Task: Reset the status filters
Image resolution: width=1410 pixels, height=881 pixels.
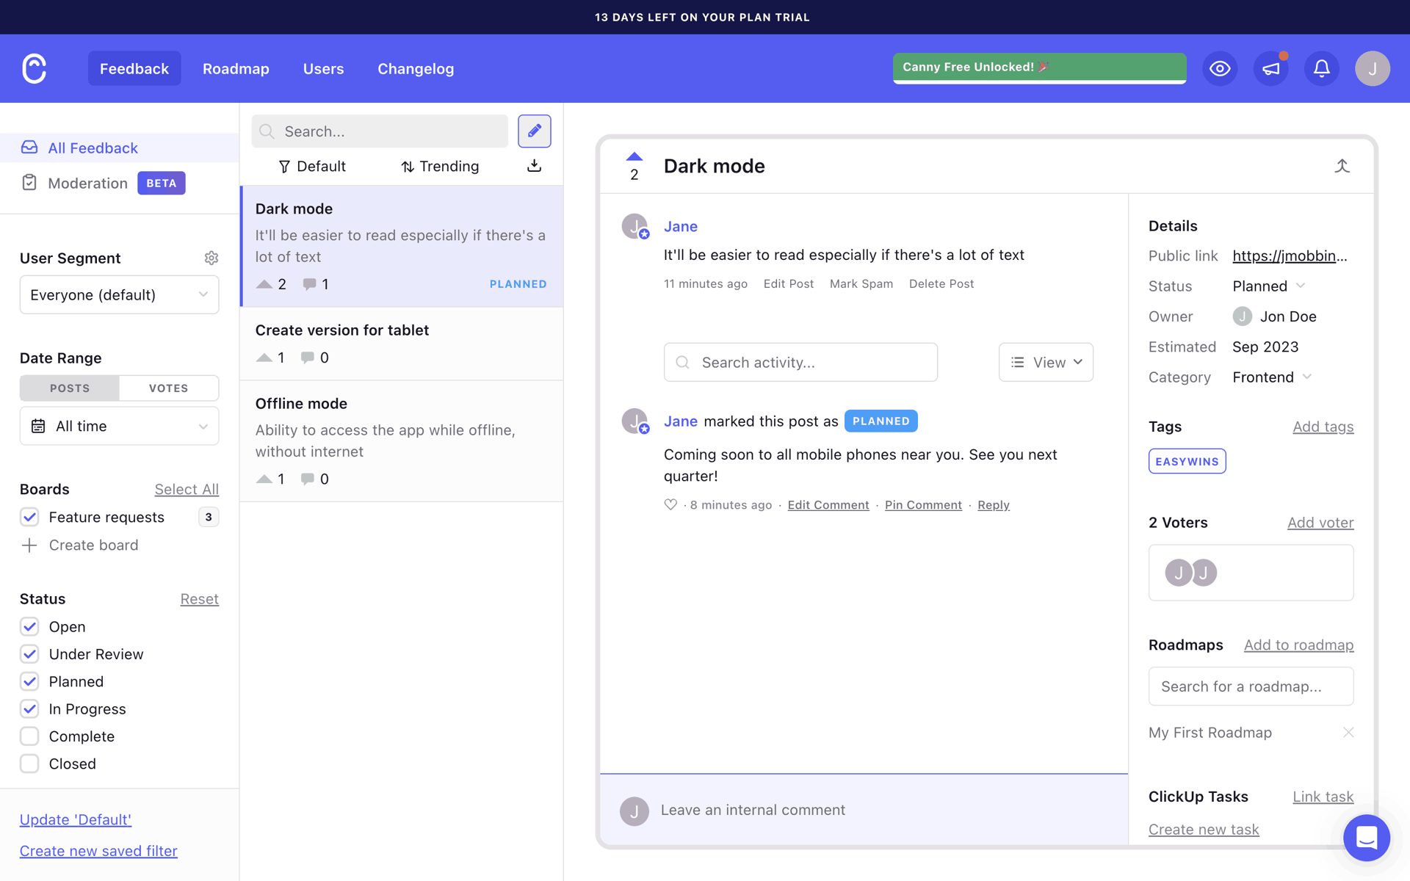Action: (x=200, y=598)
